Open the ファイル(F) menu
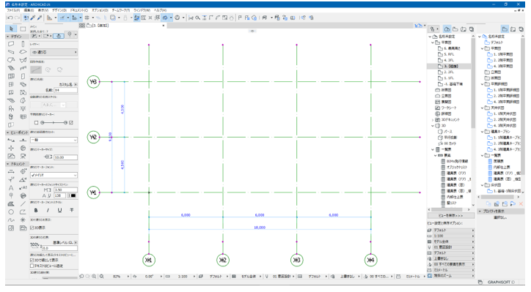 [x=13, y=10]
